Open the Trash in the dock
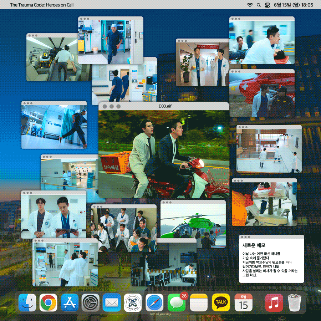Image resolution: width=321 pixels, height=321 pixels. pyautogui.click(x=295, y=303)
